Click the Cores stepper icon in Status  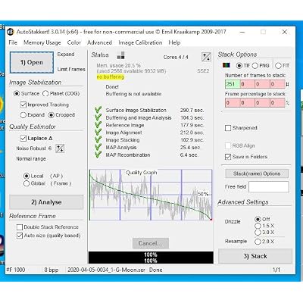206,57
